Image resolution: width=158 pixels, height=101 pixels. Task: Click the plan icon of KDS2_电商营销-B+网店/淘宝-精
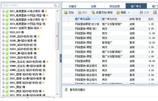pyautogui.click(x=7, y=15)
